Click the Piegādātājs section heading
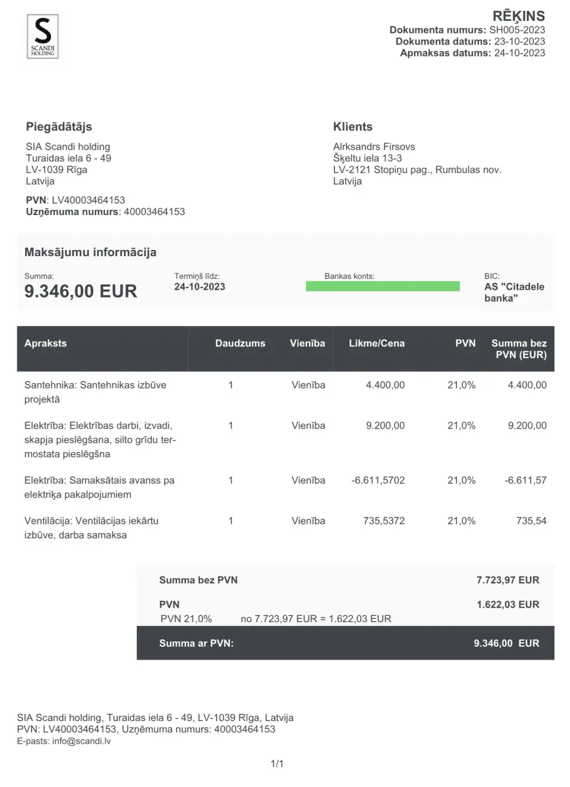This screenshot has width=570, height=787. pos(59,127)
